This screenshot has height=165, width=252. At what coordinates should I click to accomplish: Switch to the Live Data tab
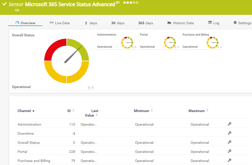tap(60, 23)
